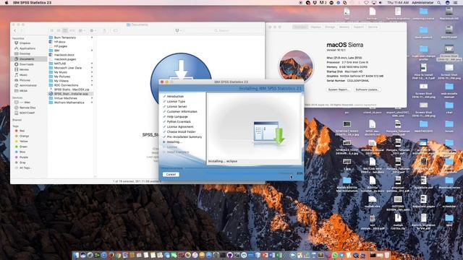Image resolution: width=463 pixels, height=260 pixels.
Task: Open the Administrator user menu
Action: tap(422, 2)
